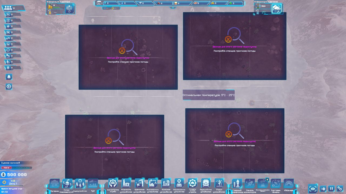Screen dimensions: 346x194
Task: Click the notifications bell icon
Action: (x=9, y=77)
